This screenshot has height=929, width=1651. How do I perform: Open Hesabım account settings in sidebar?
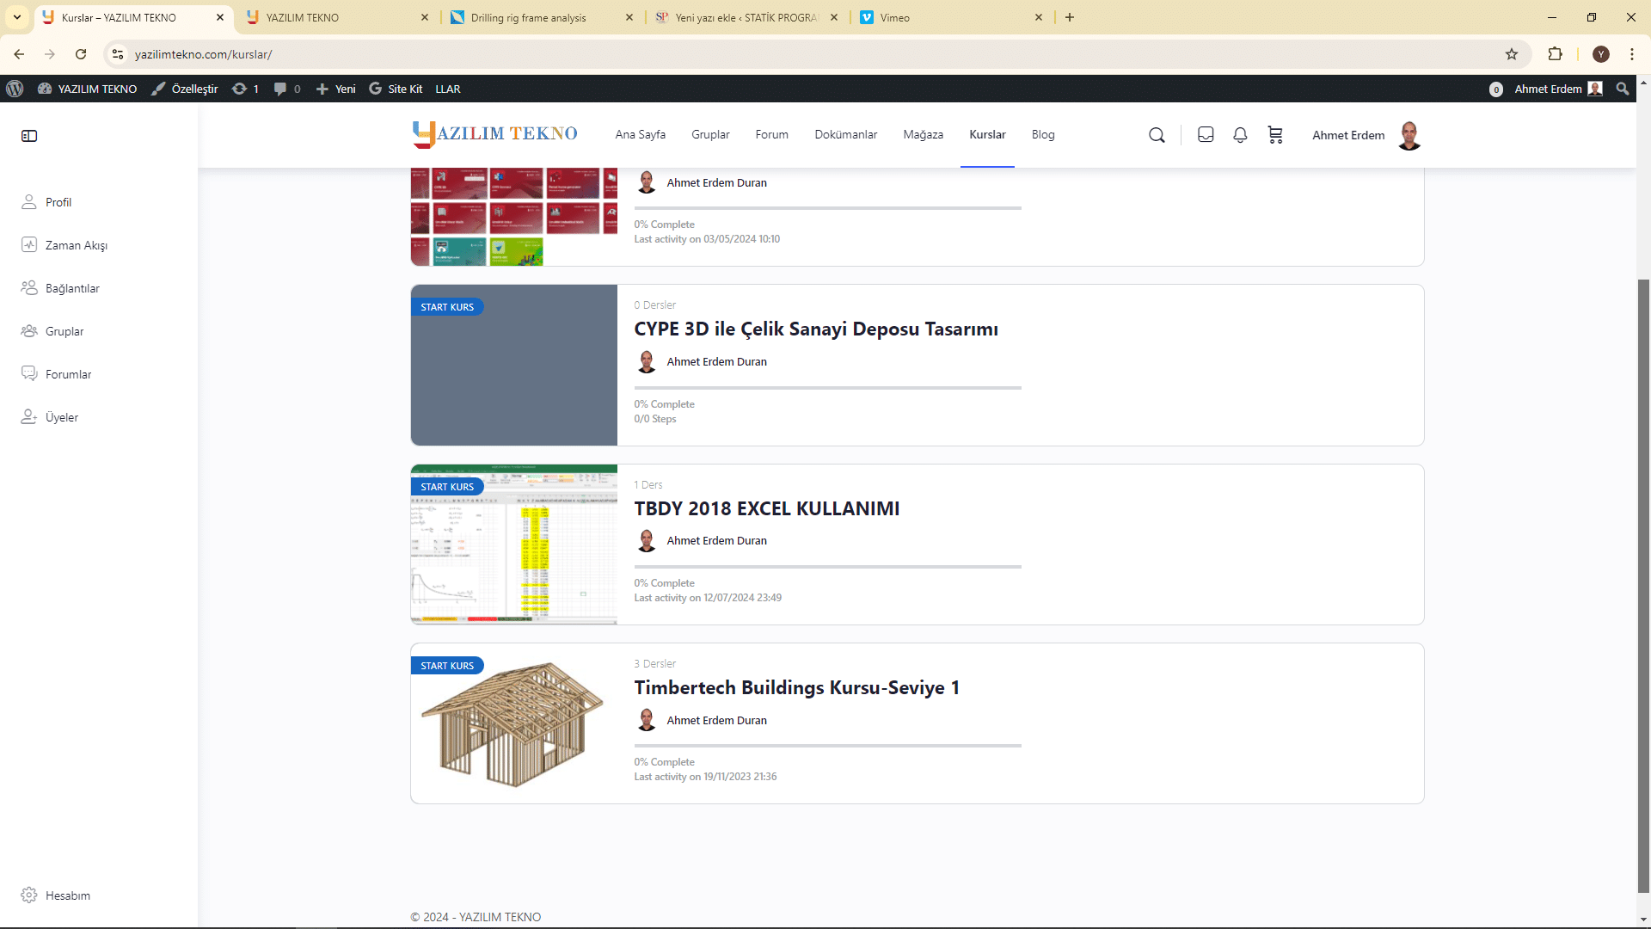67,895
